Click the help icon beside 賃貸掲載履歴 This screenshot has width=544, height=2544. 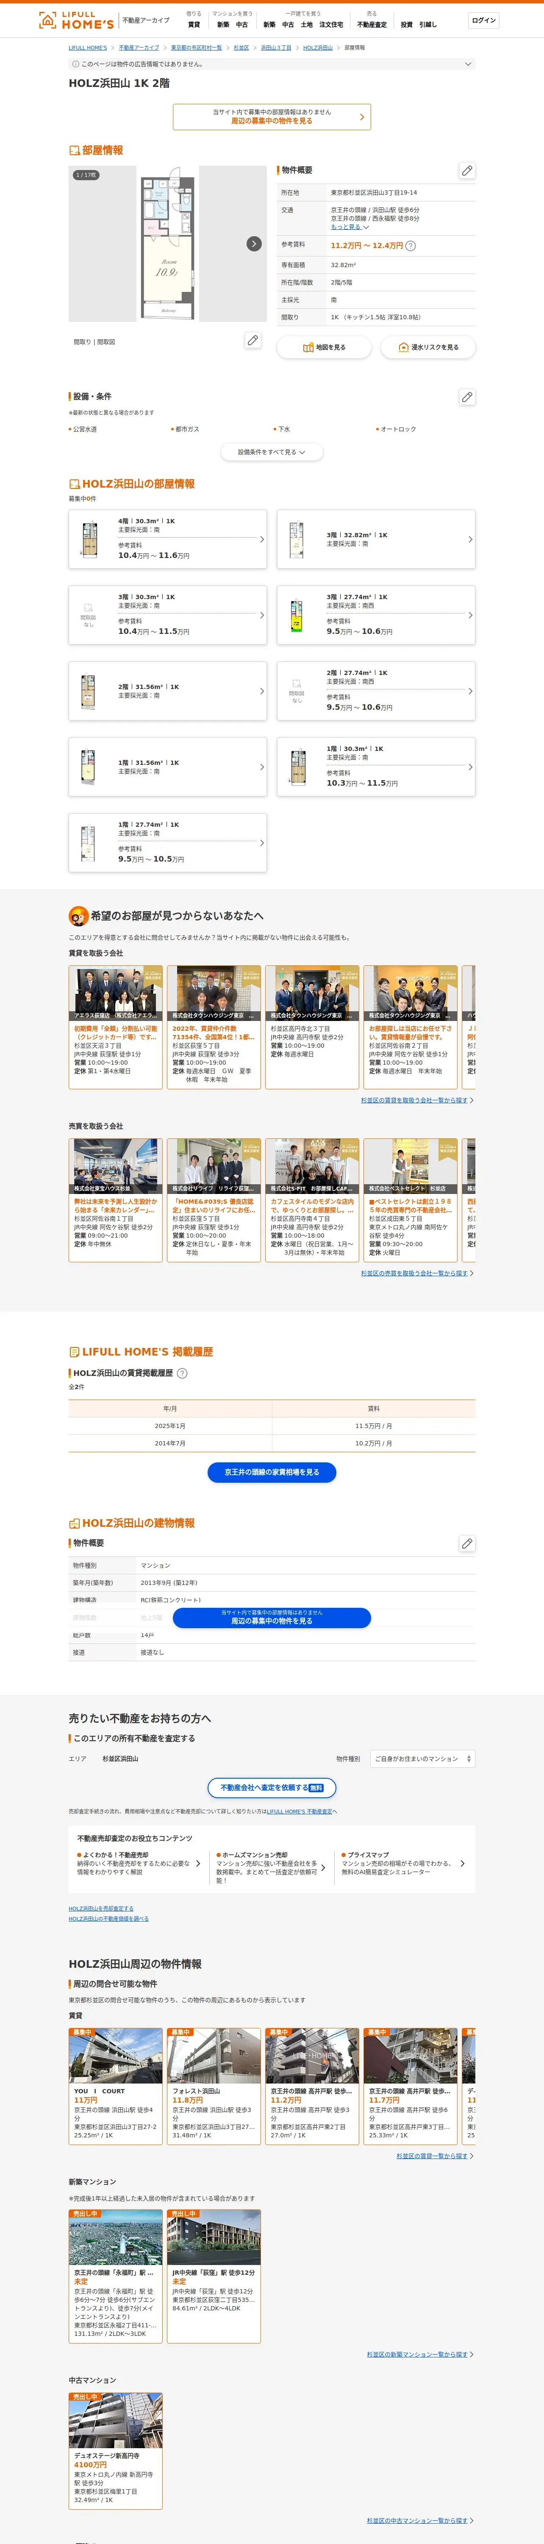click(x=182, y=1373)
